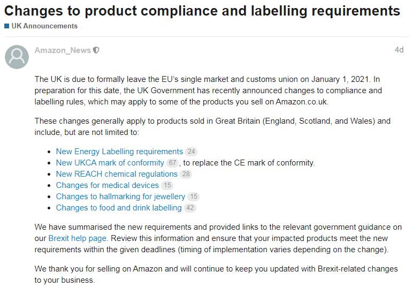The image size is (413, 294).
Task: Visit the Changes for medical devices link
Action: click(107, 185)
